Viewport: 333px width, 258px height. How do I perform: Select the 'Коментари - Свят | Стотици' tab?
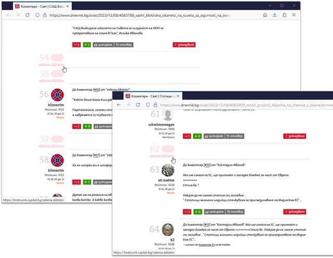point(153,96)
